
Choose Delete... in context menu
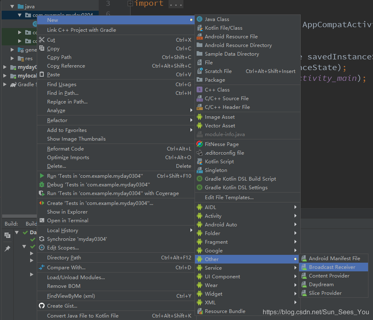coord(116,166)
